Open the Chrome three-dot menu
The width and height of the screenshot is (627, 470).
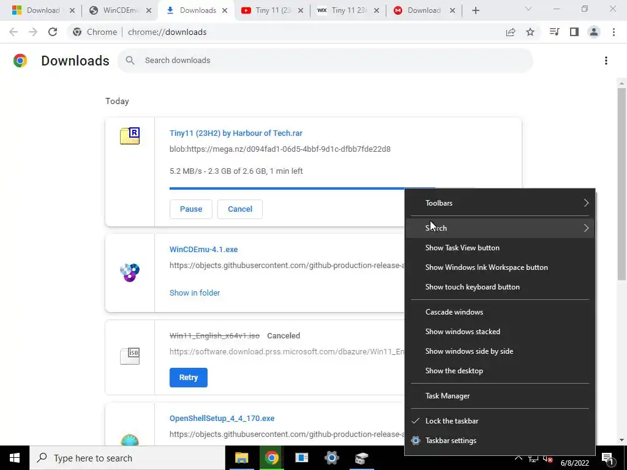point(614,32)
